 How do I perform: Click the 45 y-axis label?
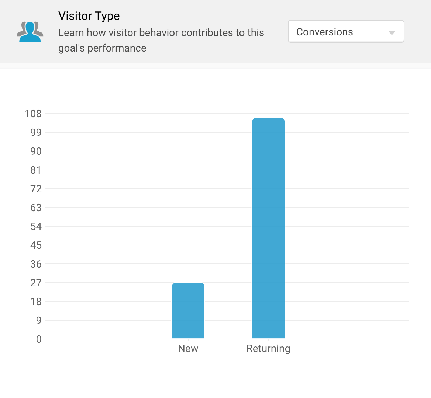[36, 245]
